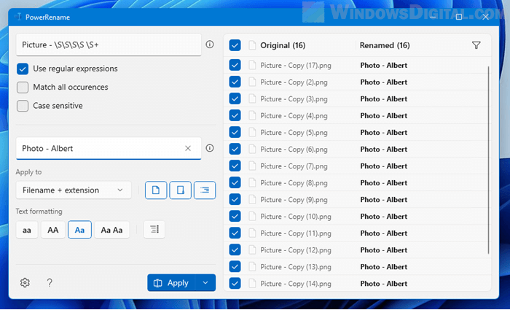Disable Use regular expressions checkbox

tap(23, 69)
